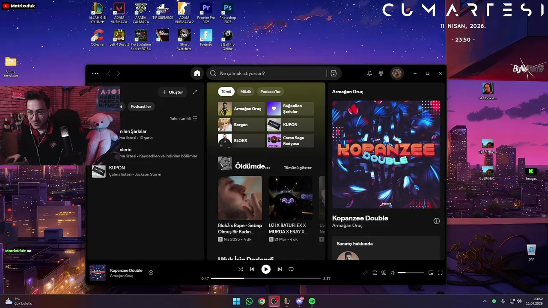The image size is (548, 308).
Task: Show hidden tray icons chevron
Action: (485, 301)
